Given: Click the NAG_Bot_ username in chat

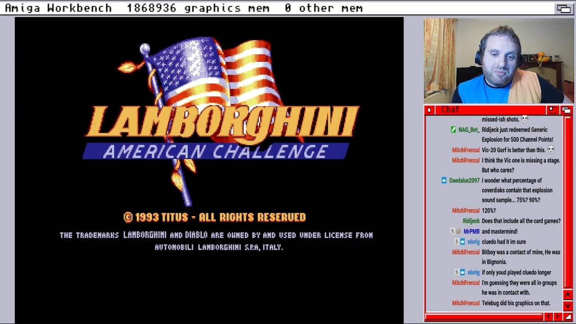Looking at the screenshot, I should [x=468, y=130].
